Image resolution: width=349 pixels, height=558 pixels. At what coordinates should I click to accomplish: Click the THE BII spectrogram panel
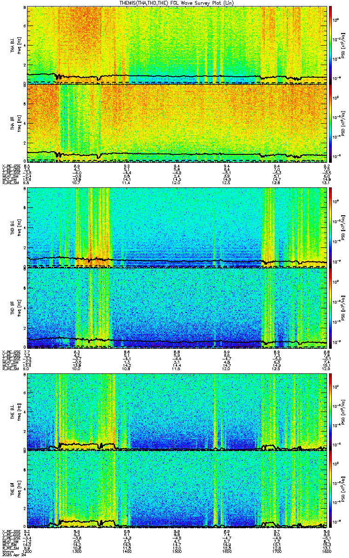point(177,490)
